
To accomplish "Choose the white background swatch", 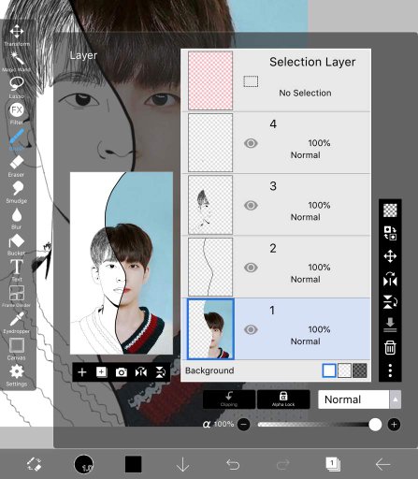I will coord(329,370).
